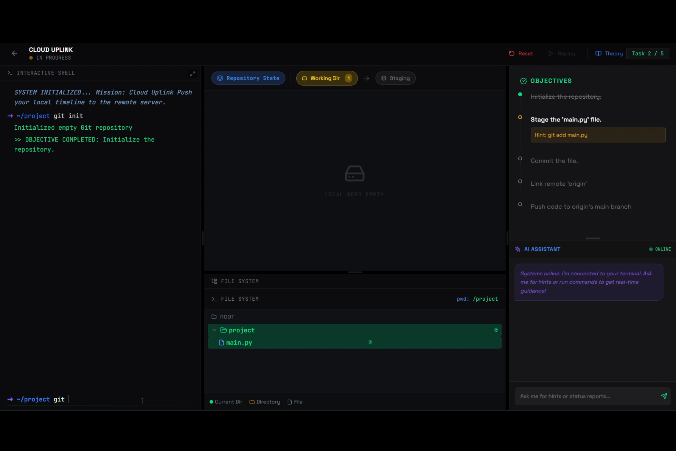Click the Task 2 / 5 indicator
Viewport: 676px width, 451px height.
[x=647, y=54]
